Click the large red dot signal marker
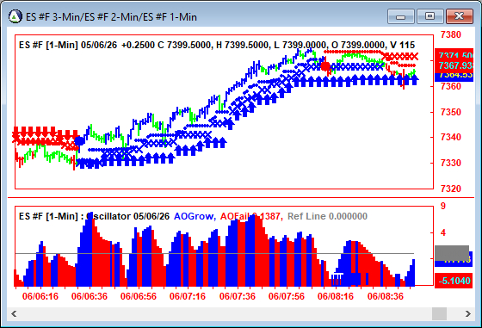Image resolution: width=482 pixels, height=328 pixels. coord(325,66)
